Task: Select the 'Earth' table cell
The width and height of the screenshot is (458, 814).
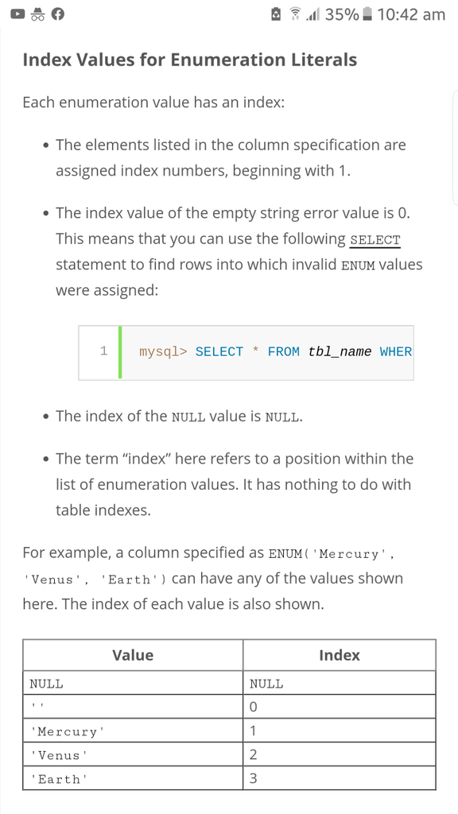Action: [133, 779]
